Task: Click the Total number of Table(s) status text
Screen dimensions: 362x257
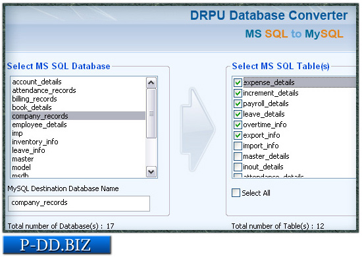Action: pos(278,226)
